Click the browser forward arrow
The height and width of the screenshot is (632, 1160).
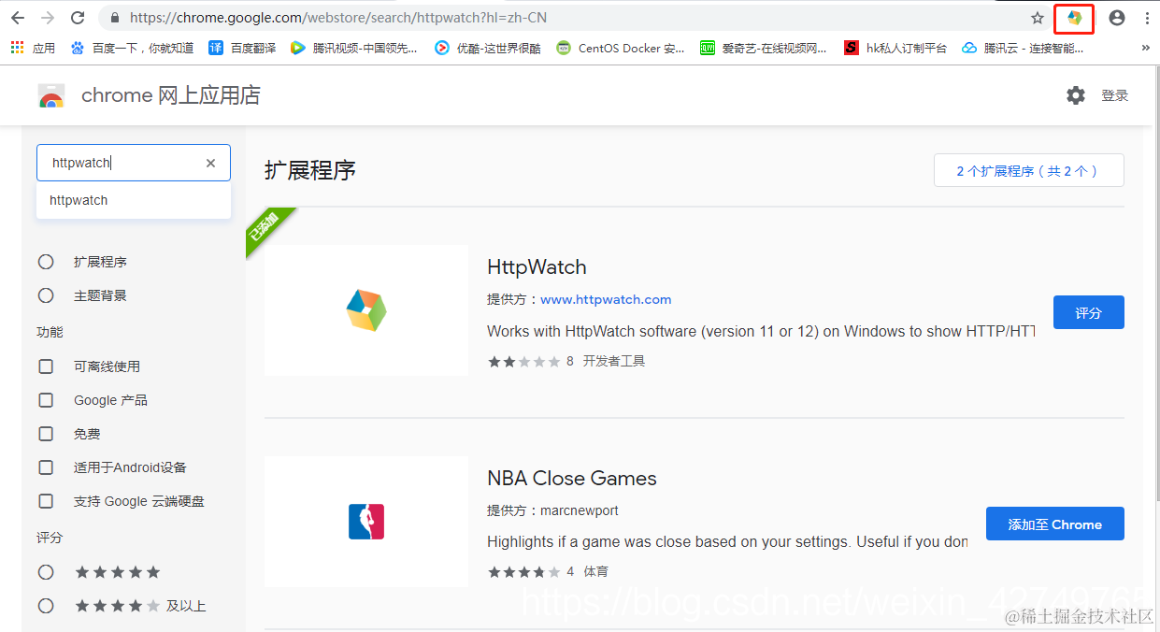pos(48,18)
